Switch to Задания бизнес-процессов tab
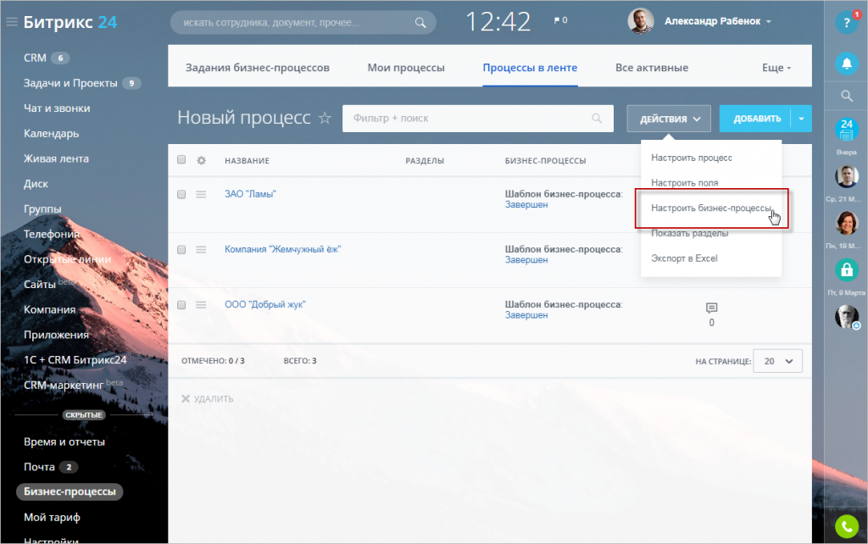This screenshot has height=544, width=868. pos(258,68)
